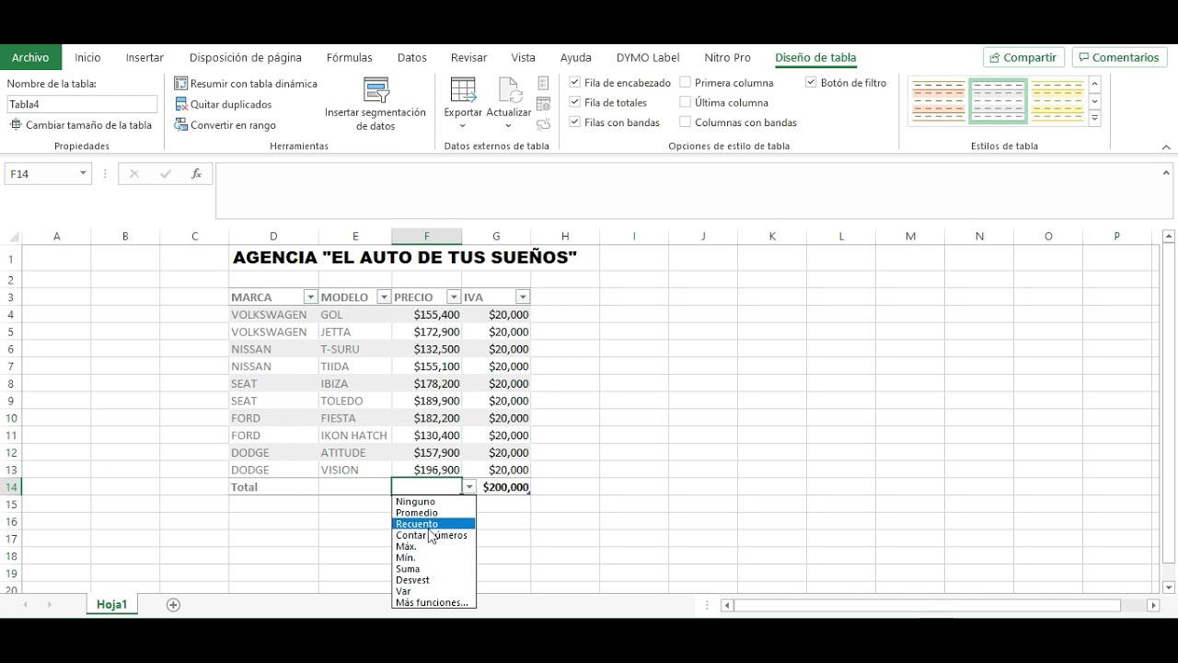The height and width of the screenshot is (663, 1178).
Task: Pick Más funciones... option
Action: [x=432, y=603]
